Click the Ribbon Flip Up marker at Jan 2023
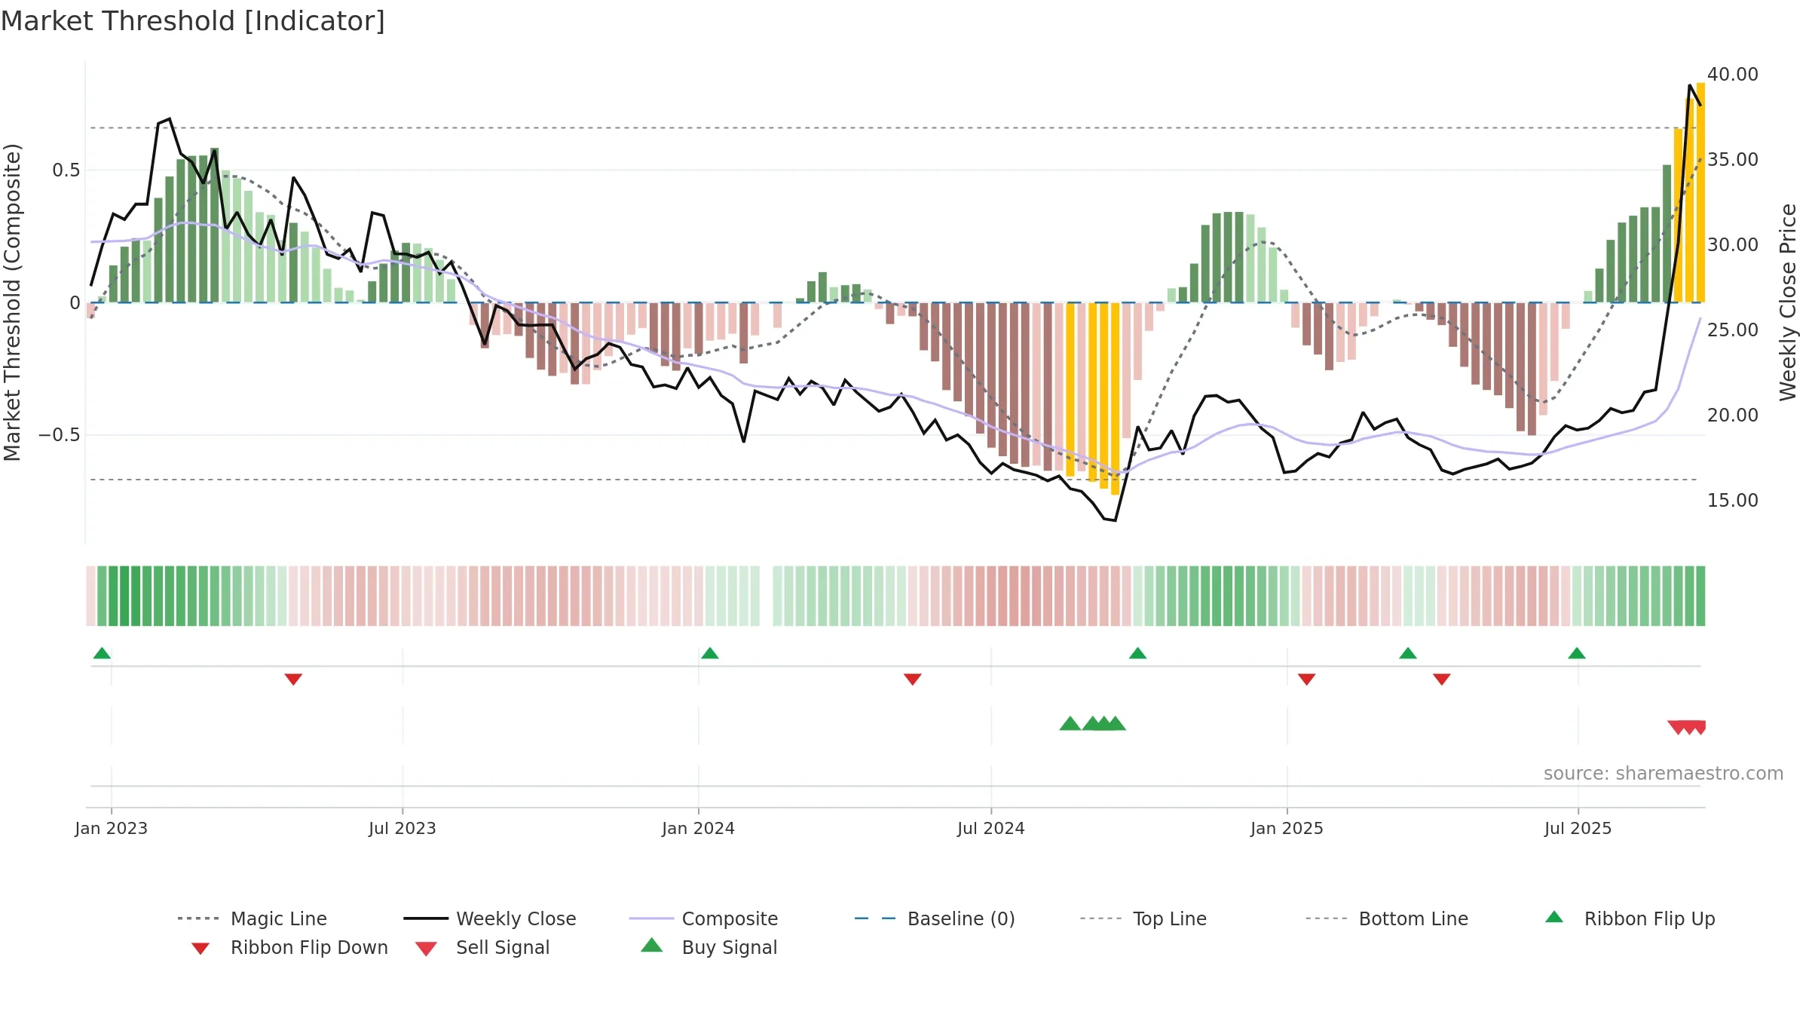This screenshot has height=1018, width=1809. (x=102, y=653)
